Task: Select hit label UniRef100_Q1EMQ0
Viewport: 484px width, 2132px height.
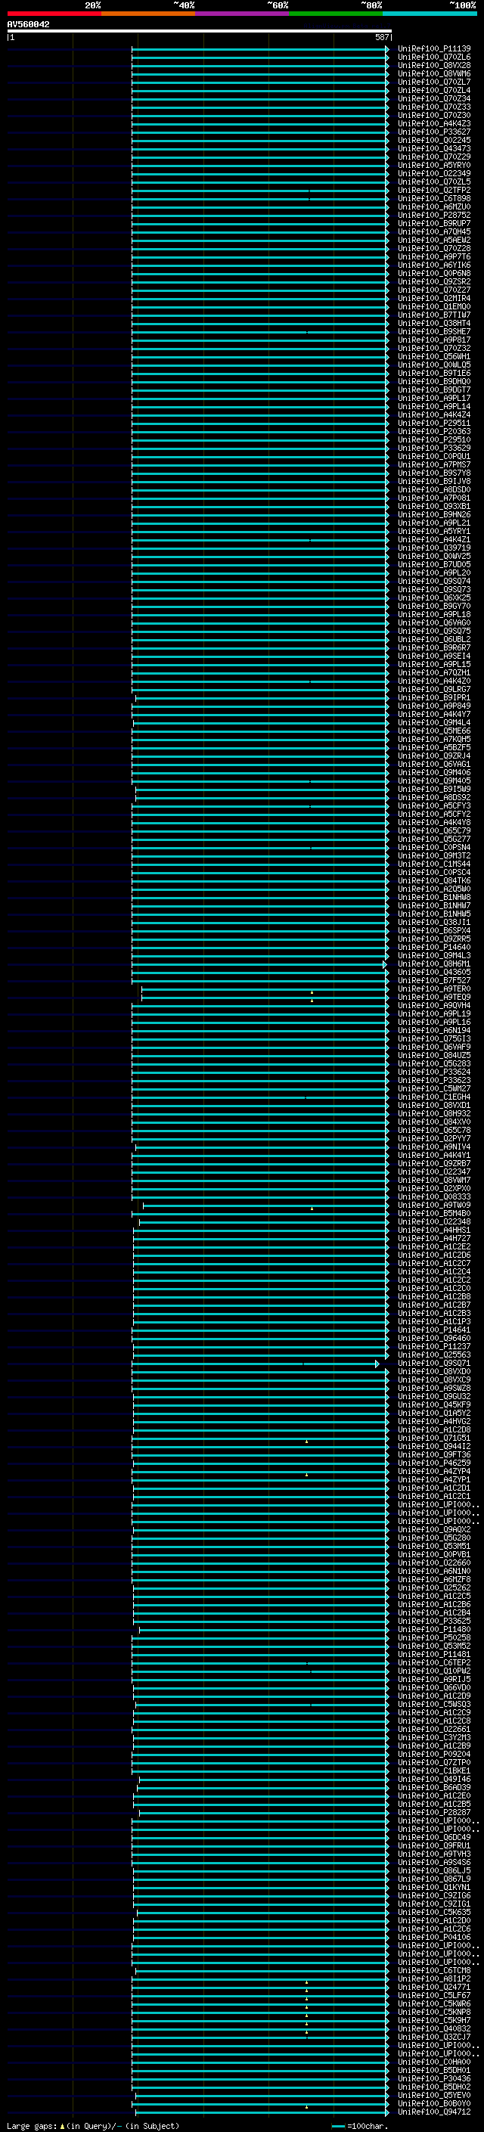Action: [433, 306]
